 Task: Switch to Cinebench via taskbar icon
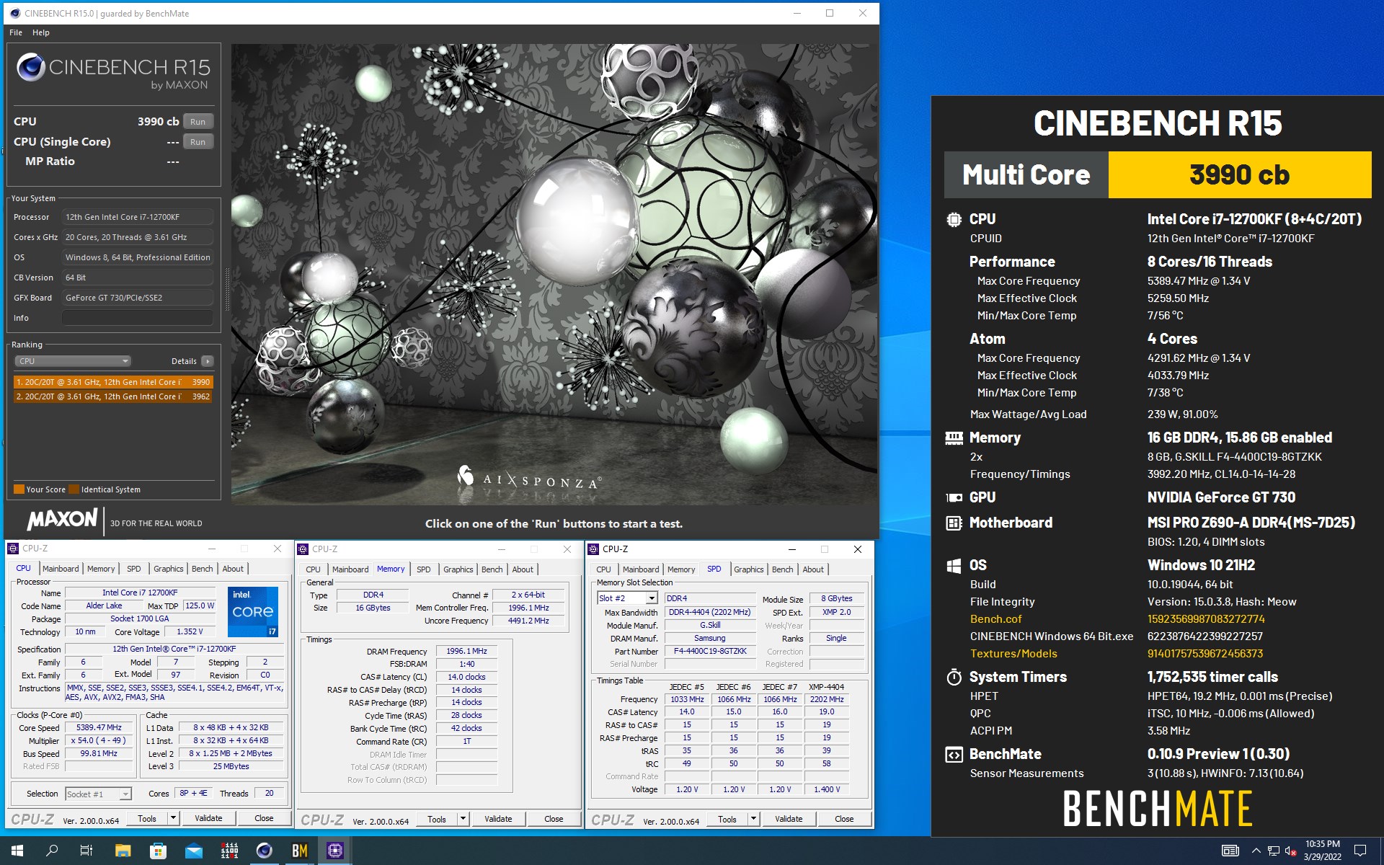click(x=265, y=851)
